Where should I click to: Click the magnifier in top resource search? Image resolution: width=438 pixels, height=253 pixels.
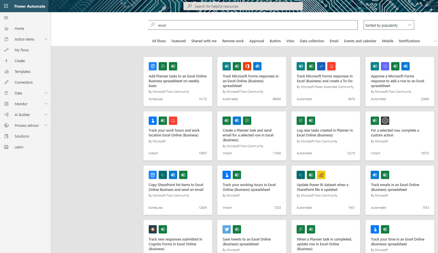(190, 6)
